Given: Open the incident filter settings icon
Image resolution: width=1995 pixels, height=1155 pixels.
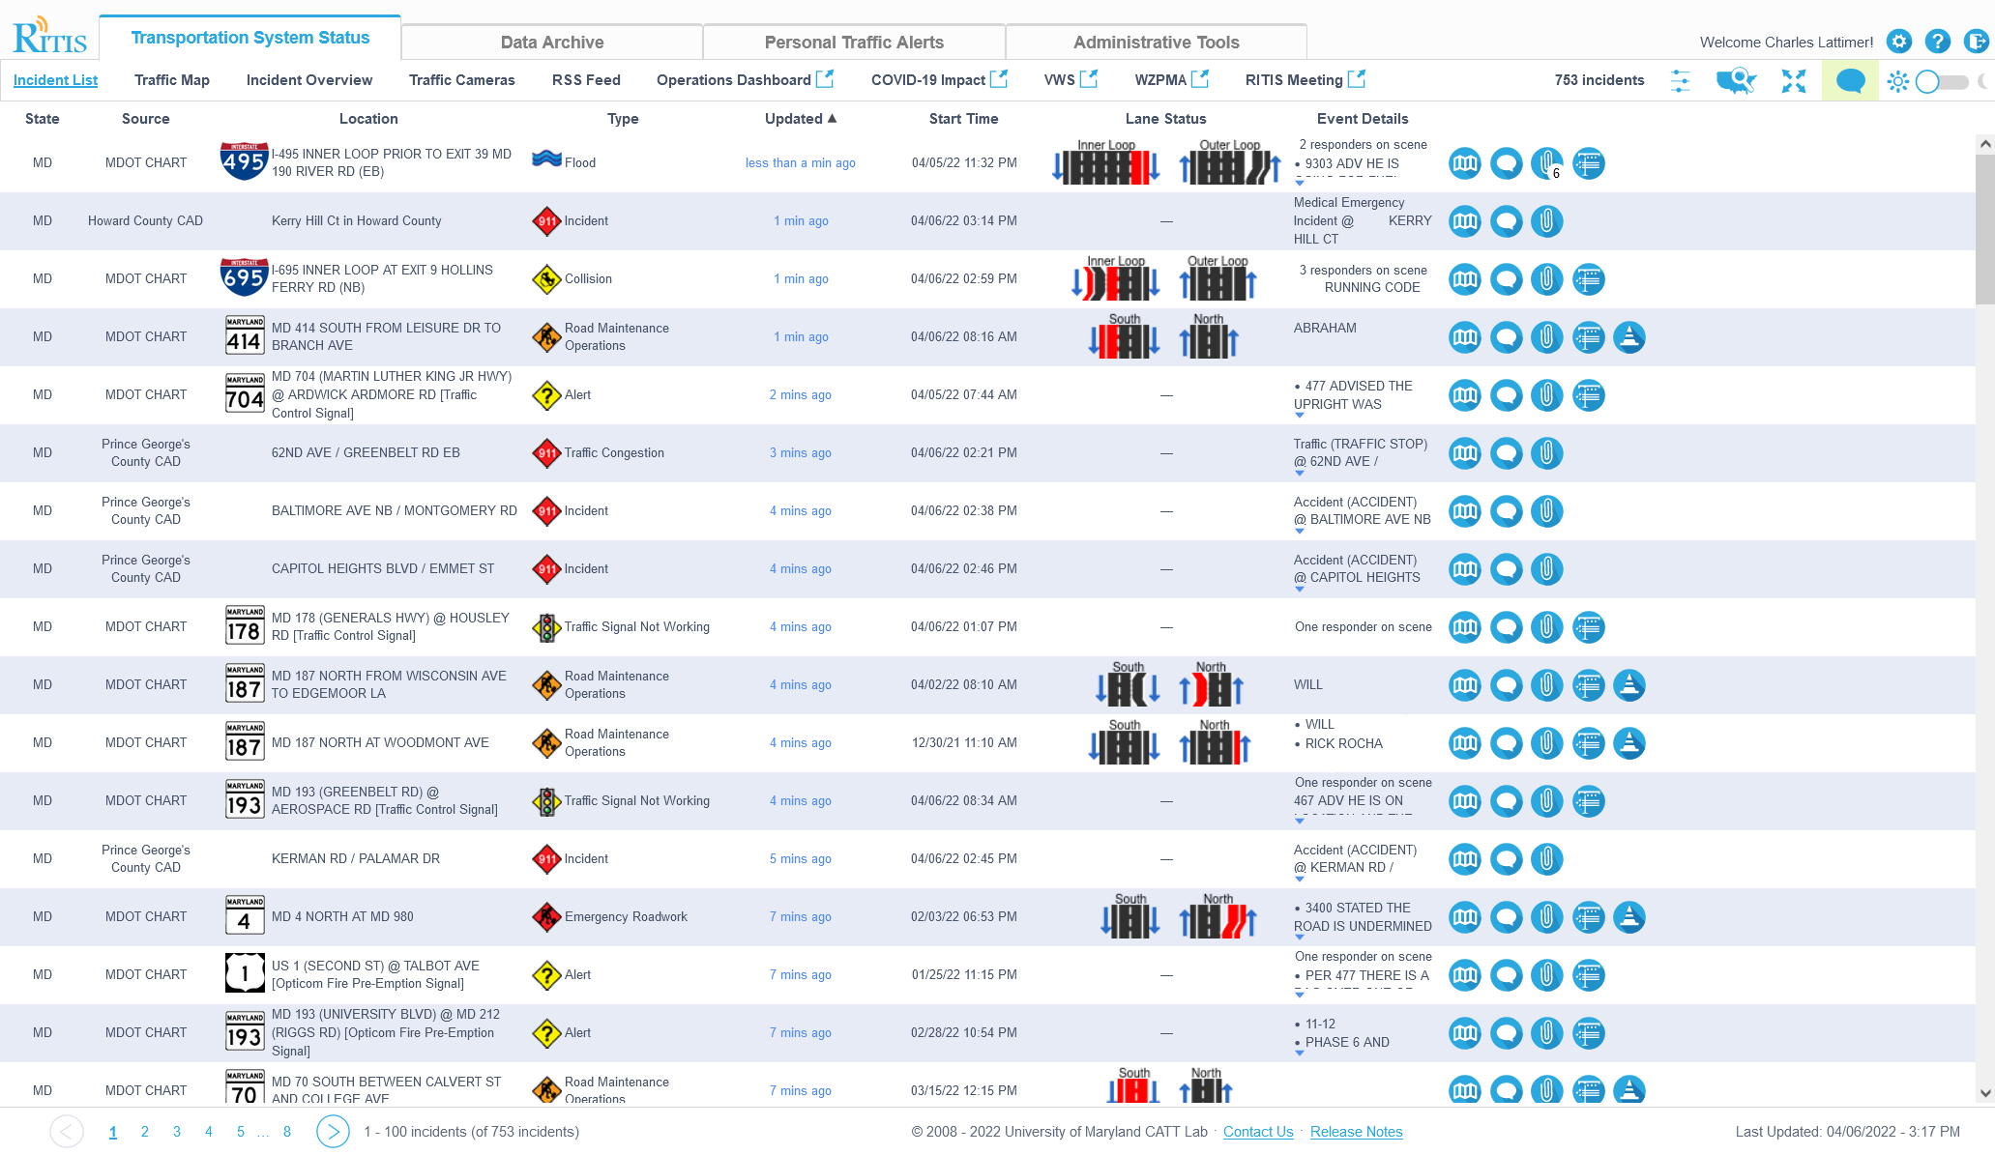Looking at the screenshot, I should 1680,81.
